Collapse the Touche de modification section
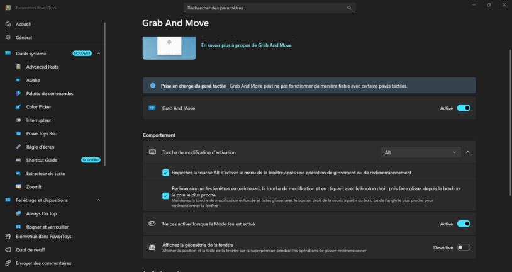 coord(467,152)
